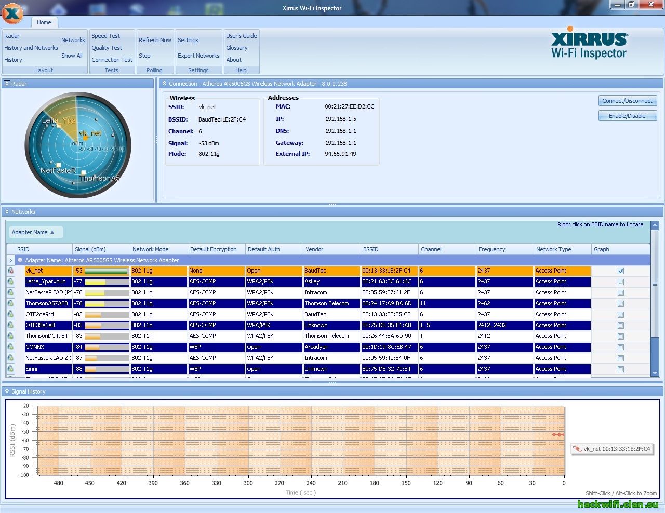Toggle sort on the Adapter Name grouping chip

[35, 232]
